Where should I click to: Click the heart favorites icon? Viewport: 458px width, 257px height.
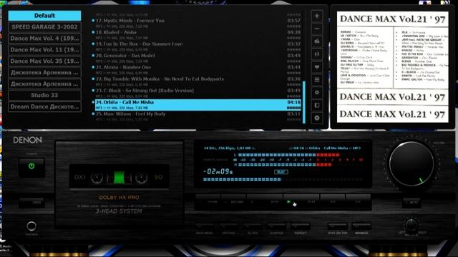316,67
